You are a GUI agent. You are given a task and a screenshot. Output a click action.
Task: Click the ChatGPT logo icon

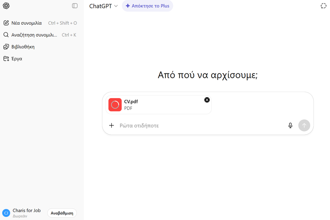point(6,6)
